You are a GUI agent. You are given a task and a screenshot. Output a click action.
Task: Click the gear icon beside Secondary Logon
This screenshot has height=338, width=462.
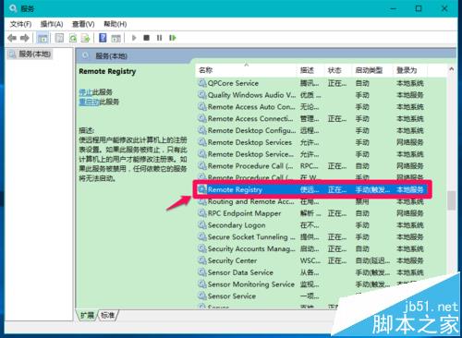point(202,225)
